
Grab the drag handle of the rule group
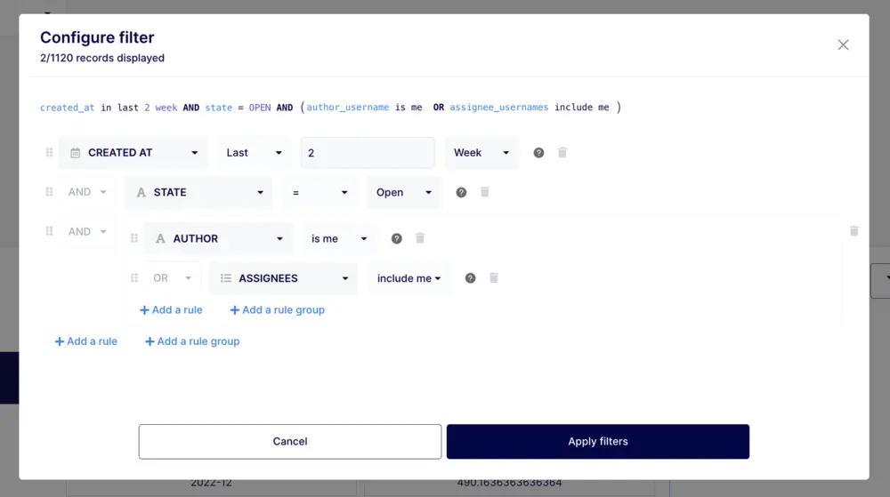tap(49, 231)
